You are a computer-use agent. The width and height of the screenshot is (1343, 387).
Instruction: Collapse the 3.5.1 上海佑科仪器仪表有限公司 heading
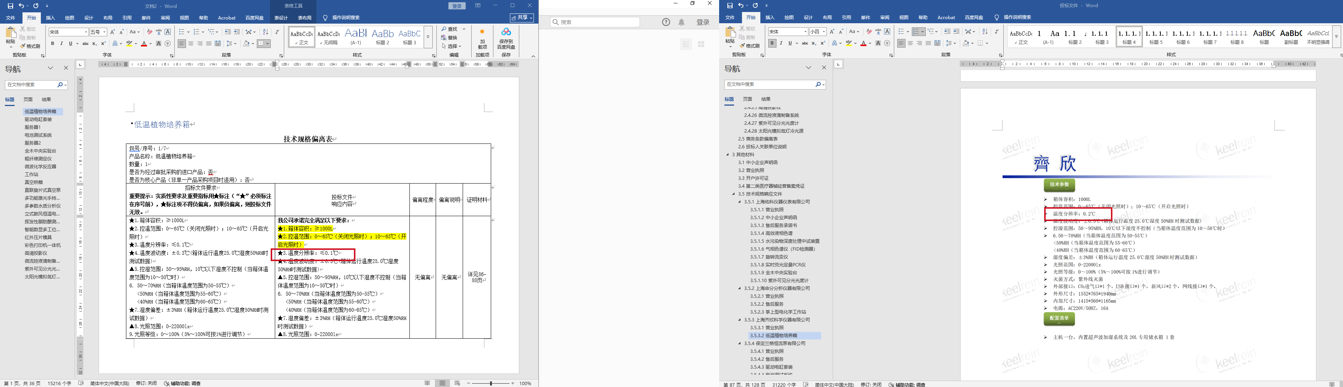740,202
